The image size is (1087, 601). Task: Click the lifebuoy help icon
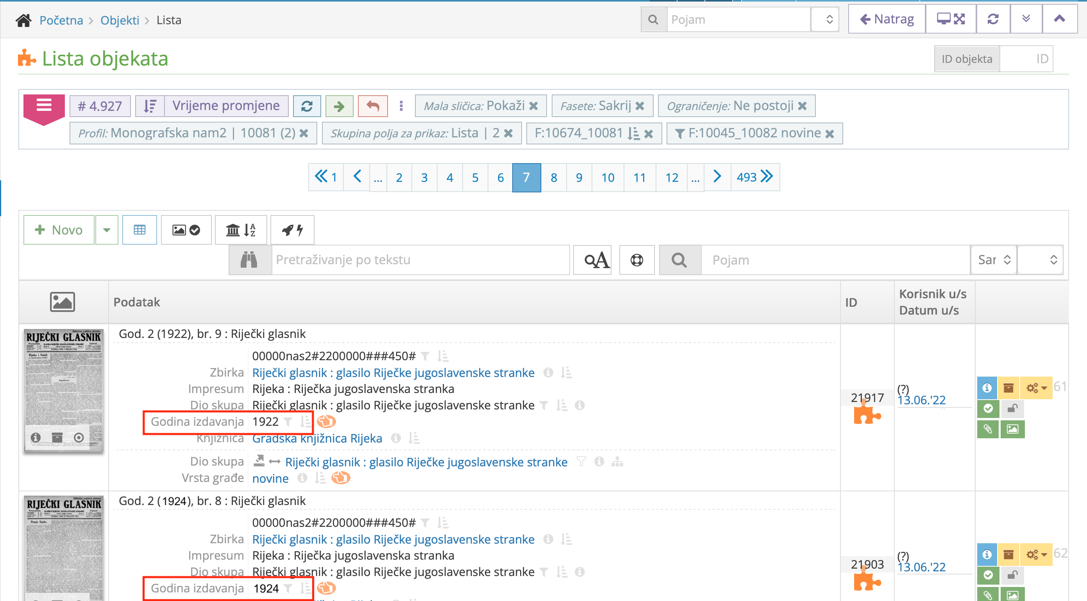tap(637, 260)
